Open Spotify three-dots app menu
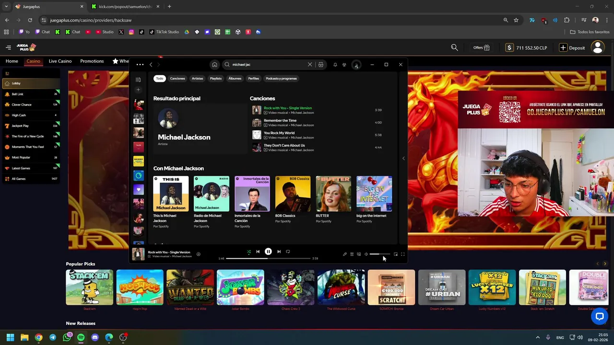Screen dimensions: 614x345 140,65
